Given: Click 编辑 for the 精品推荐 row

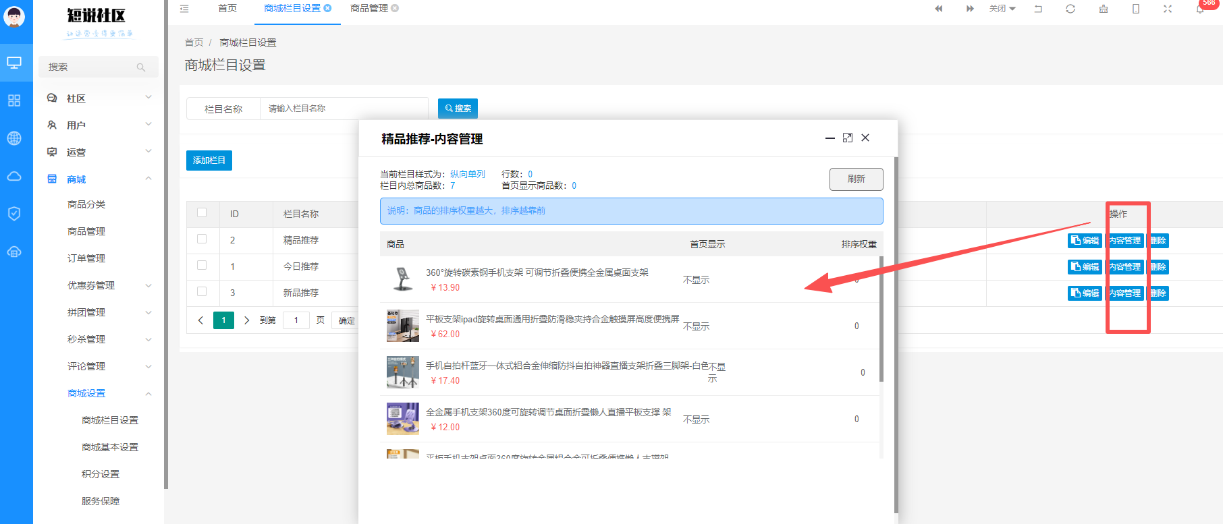Looking at the screenshot, I should coord(1085,241).
